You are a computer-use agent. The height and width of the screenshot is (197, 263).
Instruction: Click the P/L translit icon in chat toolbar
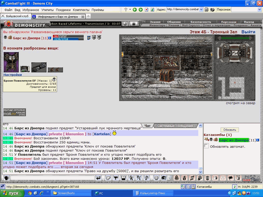pyautogui.click(x=139, y=178)
